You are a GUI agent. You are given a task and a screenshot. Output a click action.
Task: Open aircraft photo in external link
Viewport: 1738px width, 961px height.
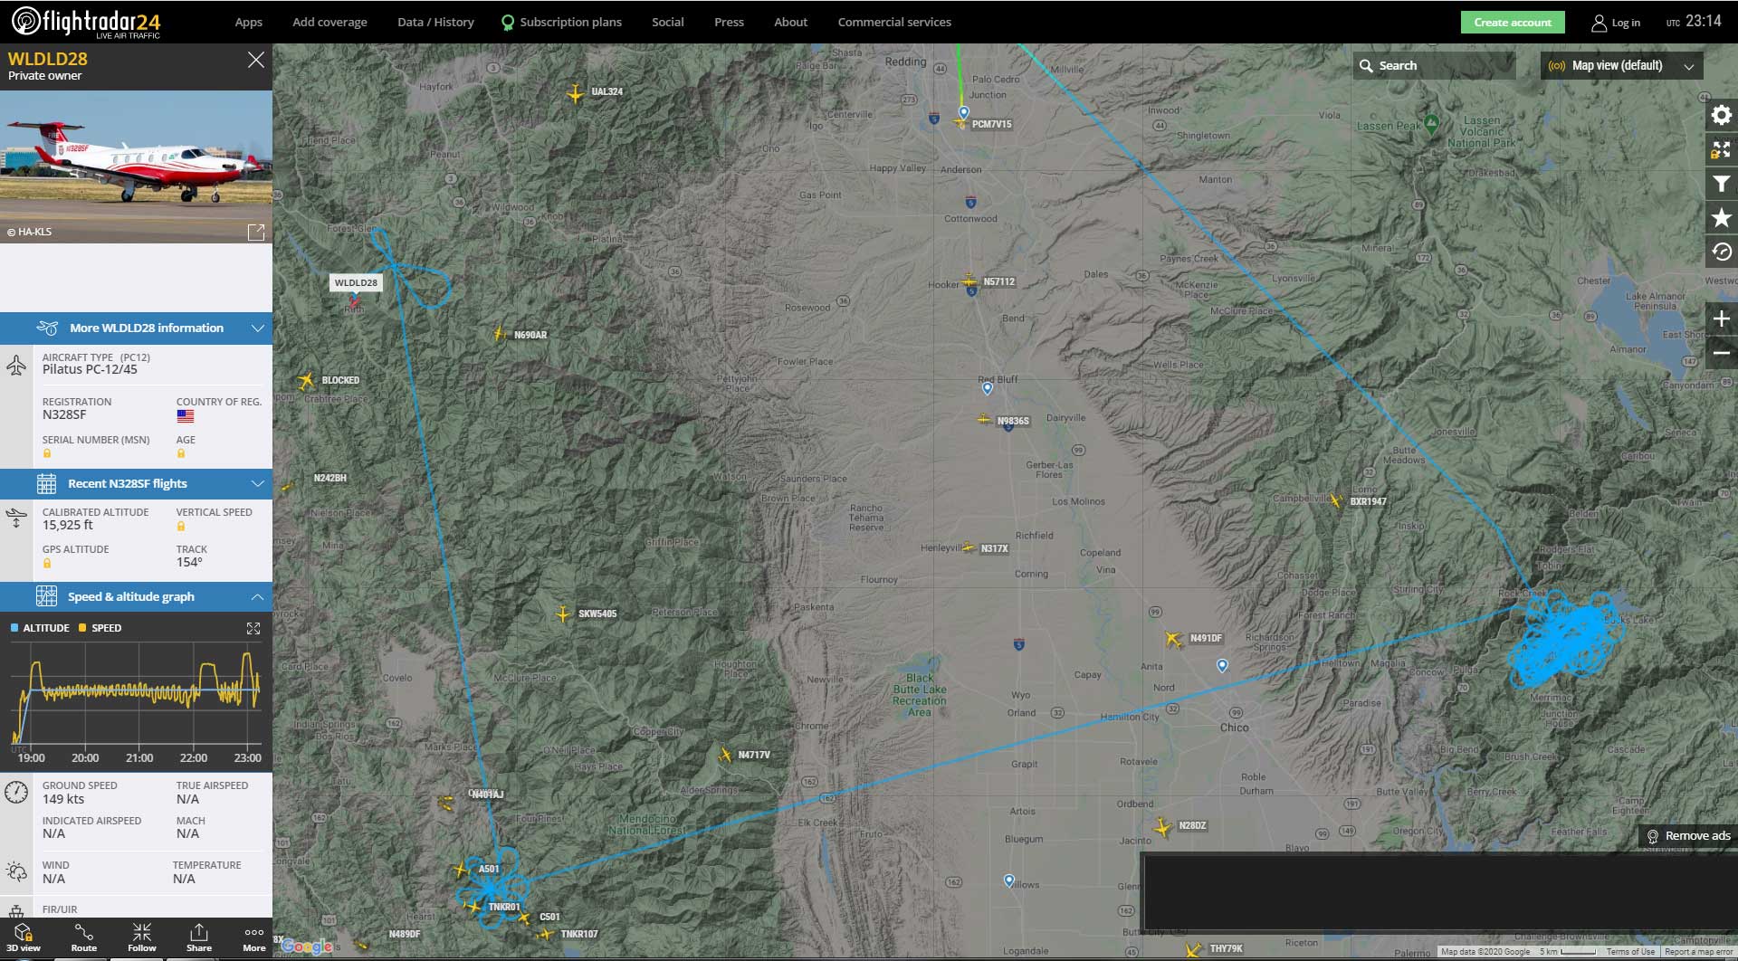pos(256,233)
